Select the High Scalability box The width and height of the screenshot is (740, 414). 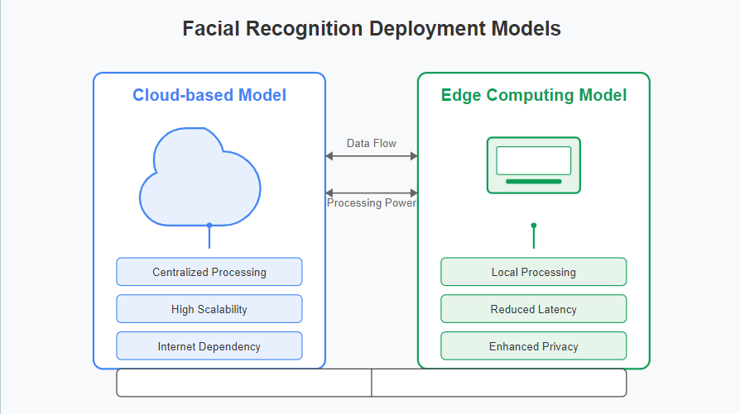click(209, 309)
